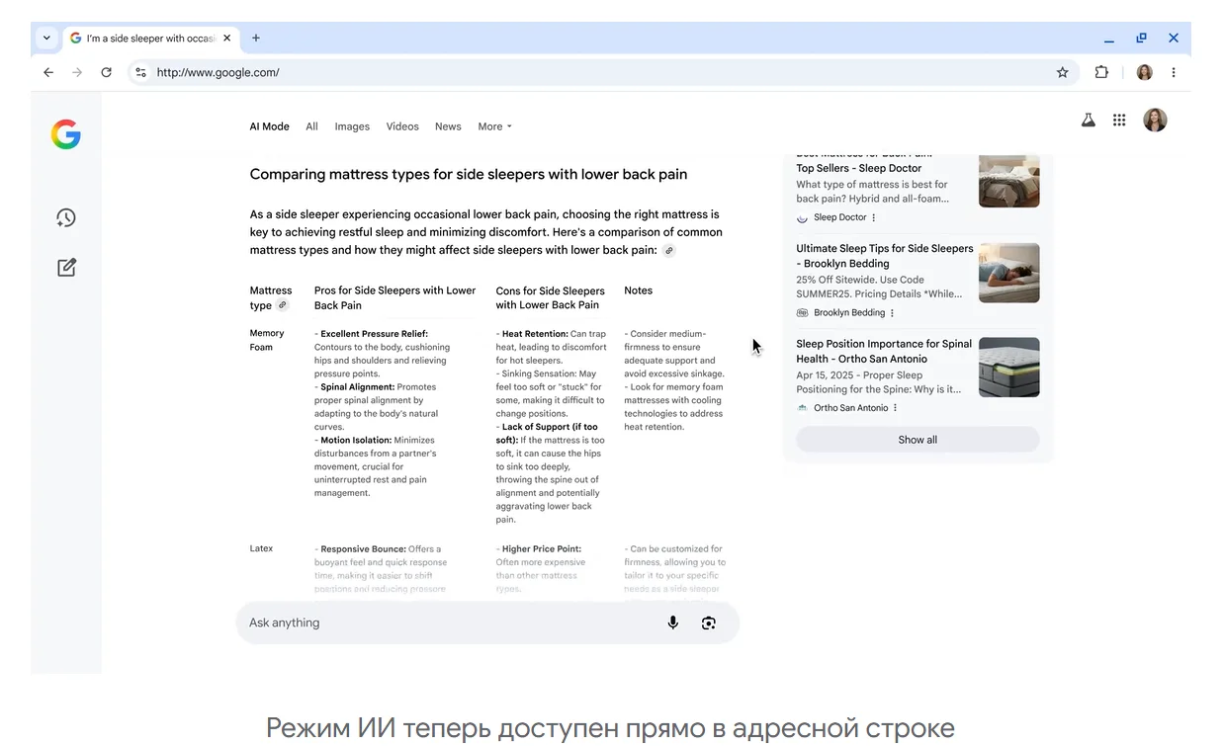Click the Google logo in sidebar
Image resolution: width=1224 pixels, height=746 pixels.
point(66,134)
